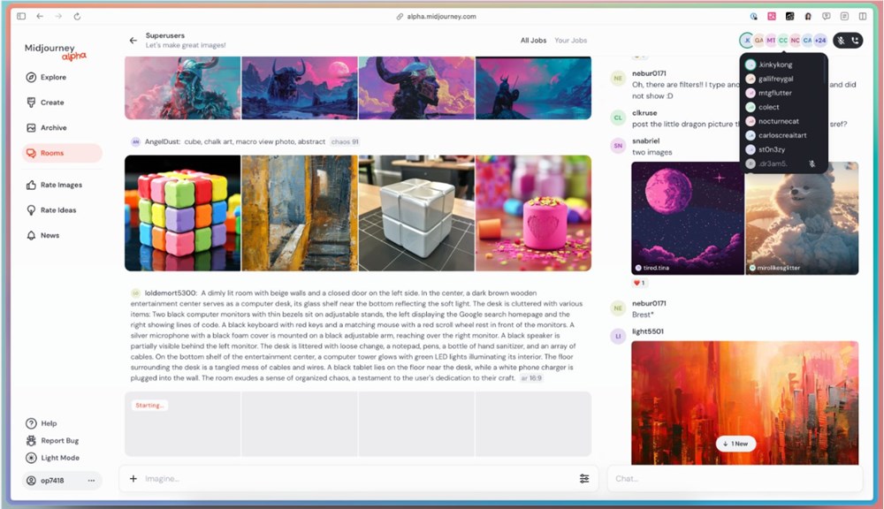The image size is (884, 509).
Task: Join the room voice call via phone icon
Action: [x=855, y=41]
